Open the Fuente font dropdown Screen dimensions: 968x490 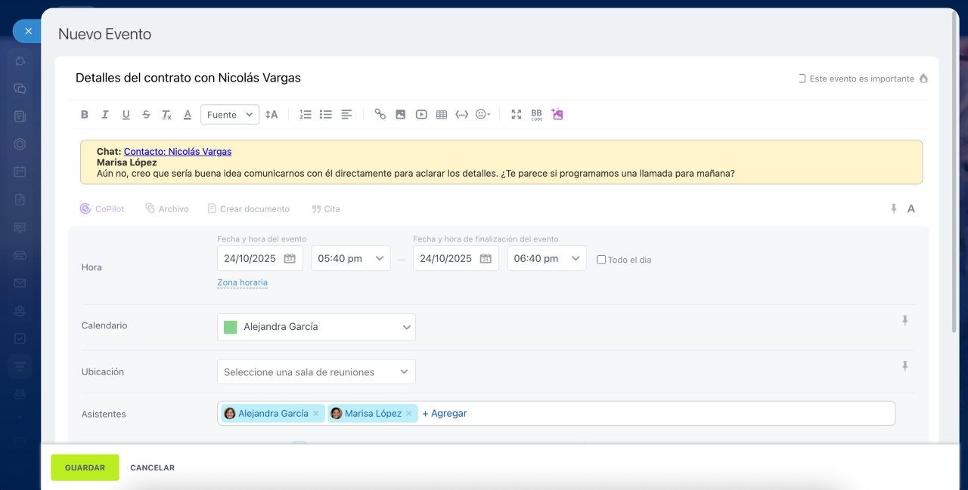point(230,115)
